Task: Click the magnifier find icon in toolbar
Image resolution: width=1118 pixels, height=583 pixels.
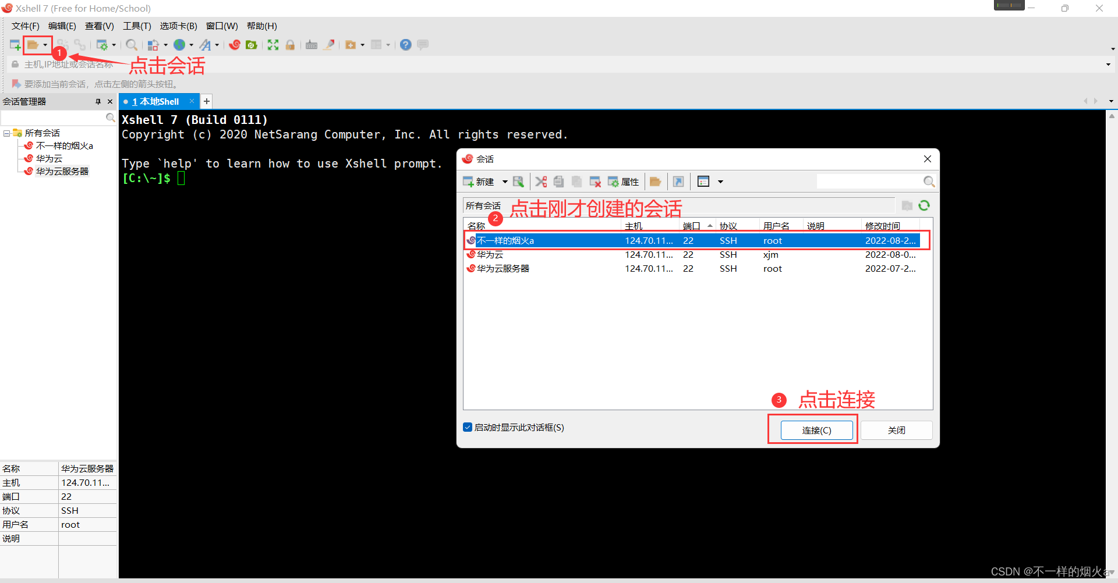Action: (132, 45)
